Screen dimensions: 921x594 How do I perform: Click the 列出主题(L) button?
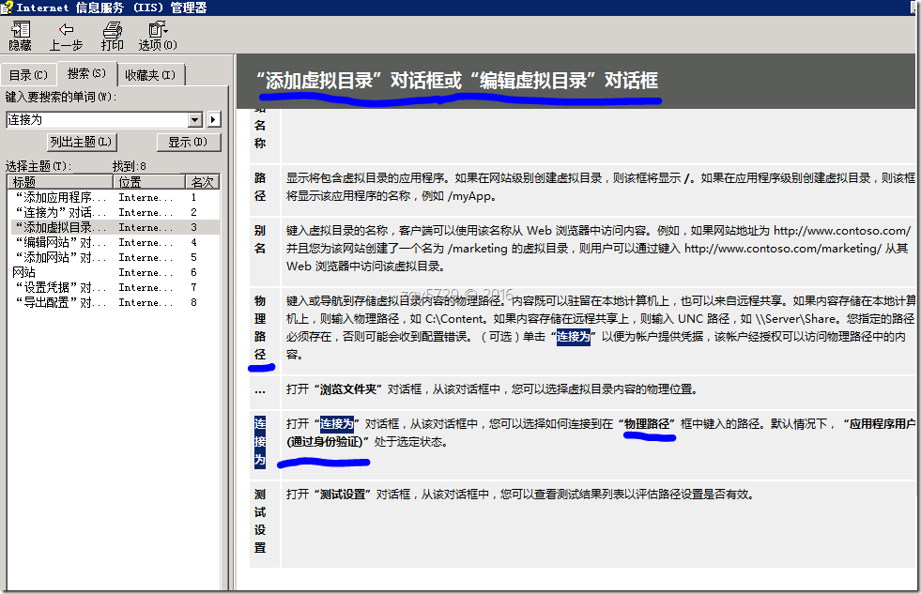coord(81,142)
